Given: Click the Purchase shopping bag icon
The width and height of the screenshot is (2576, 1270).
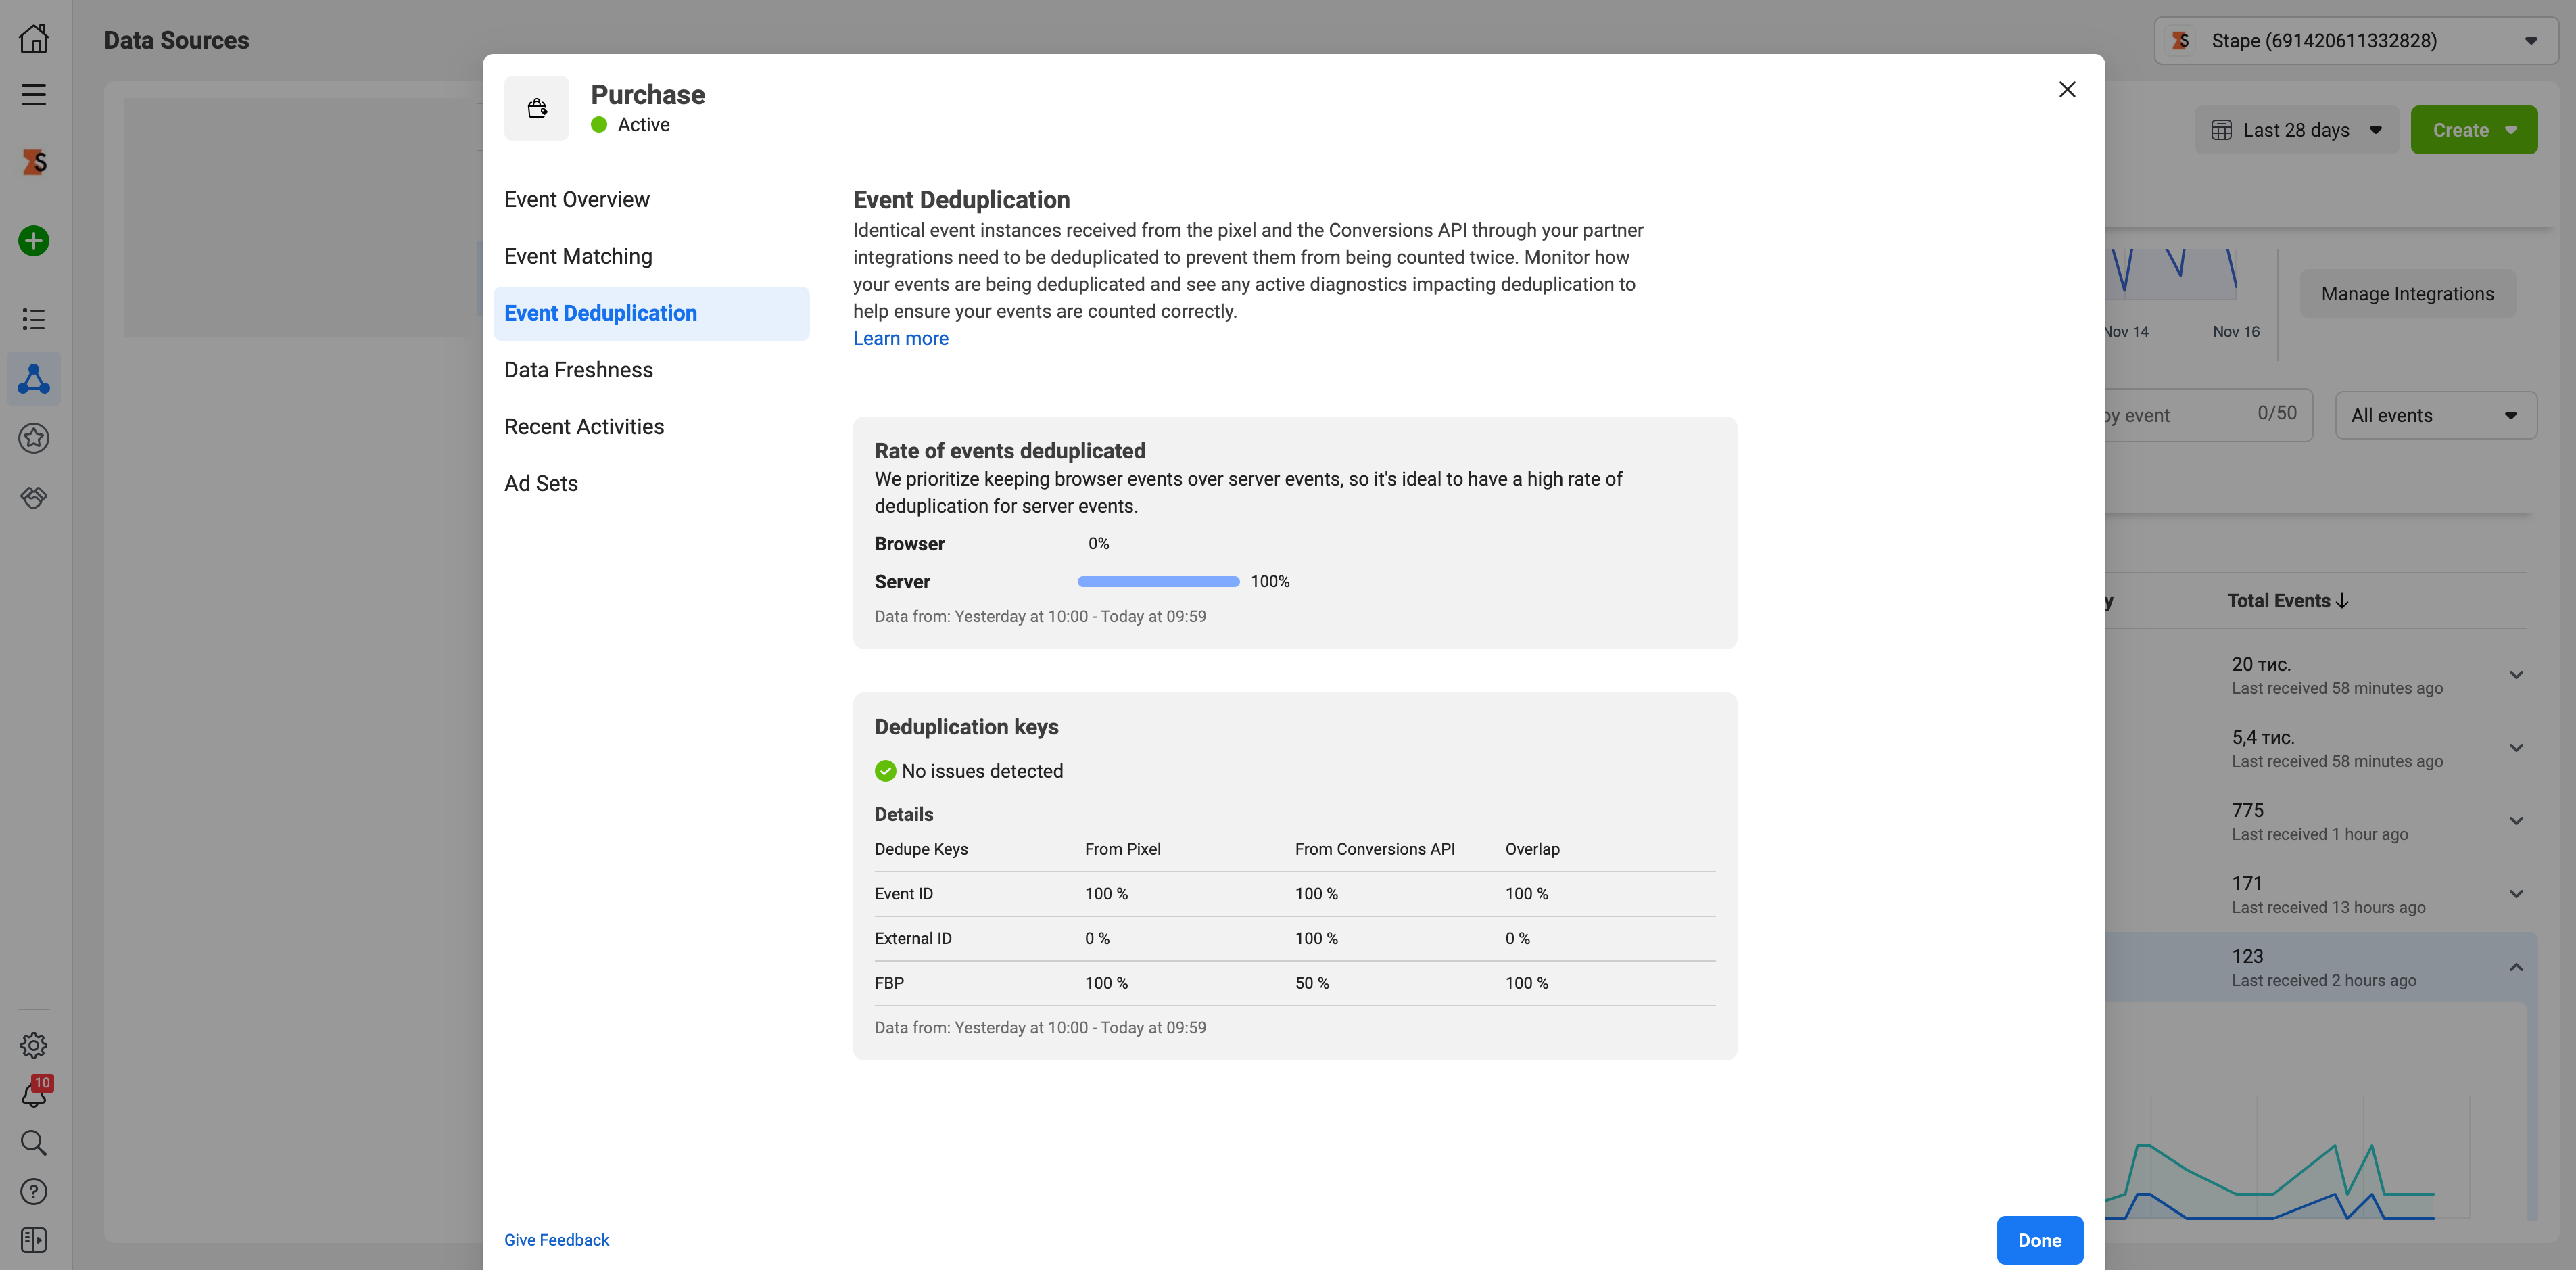Looking at the screenshot, I should (x=537, y=108).
